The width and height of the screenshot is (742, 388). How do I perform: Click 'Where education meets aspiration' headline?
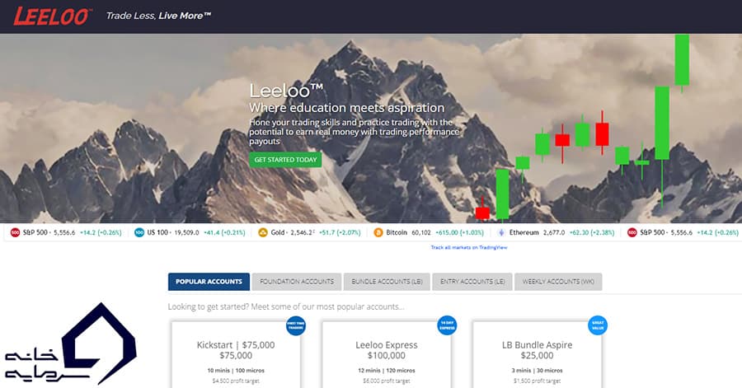click(x=347, y=108)
